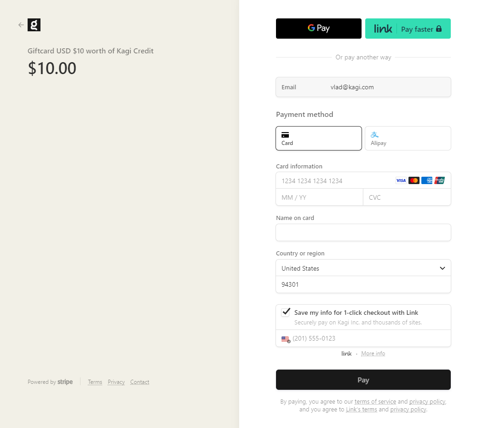The width and height of the screenshot is (500, 428).
Task: Open the More info link about Link
Action: point(373,353)
